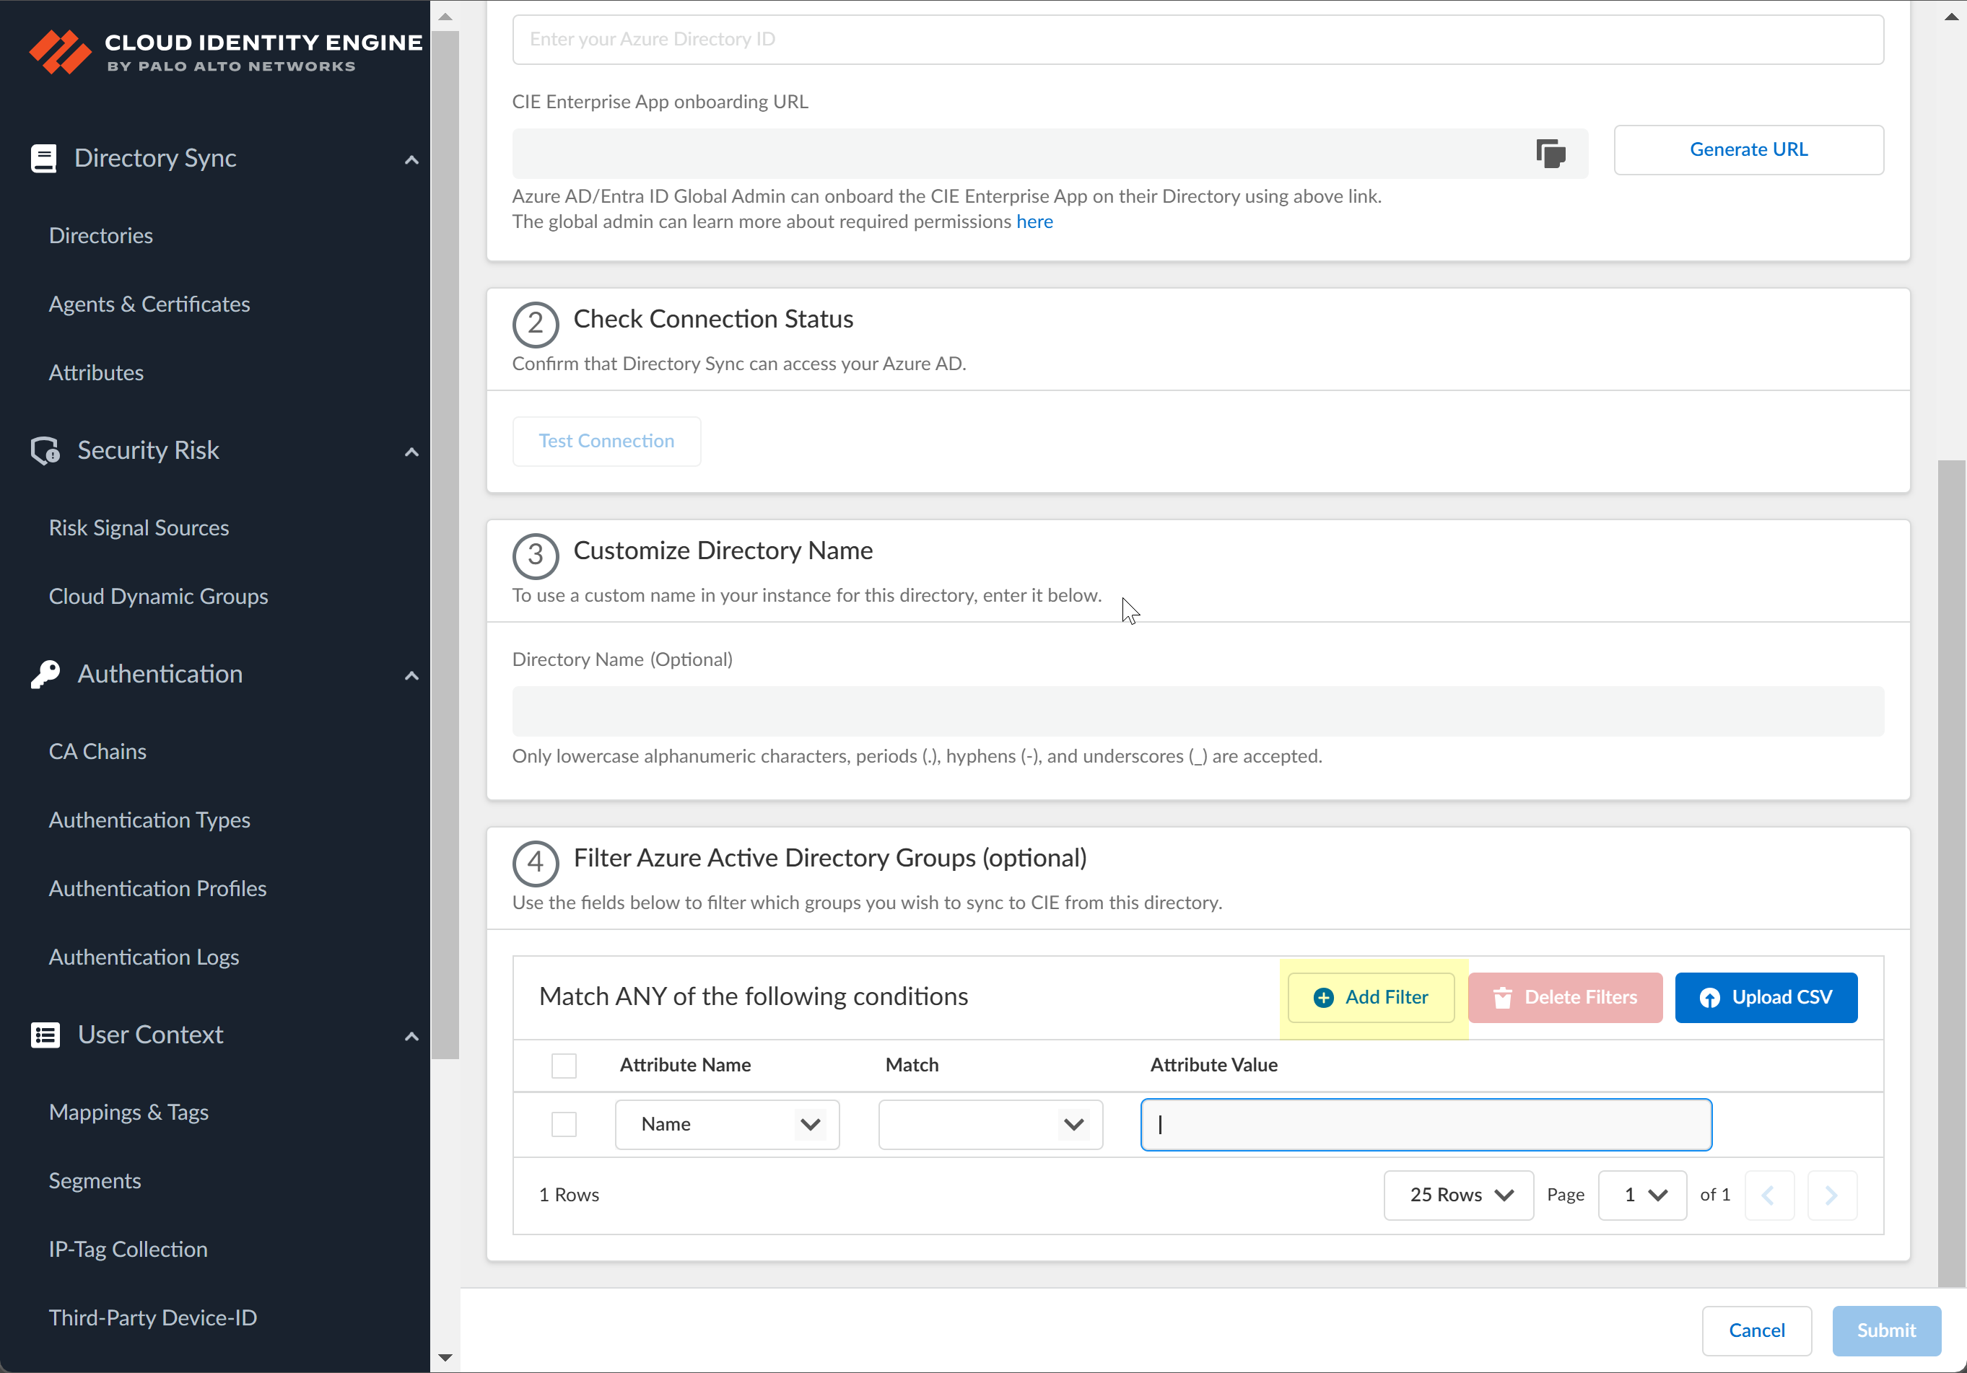Open the 25 Rows page size dropdown
This screenshot has width=1967, height=1373.
(1458, 1195)
